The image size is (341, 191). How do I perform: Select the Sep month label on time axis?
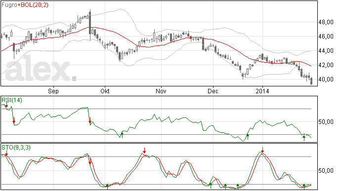tap(53, 91)
